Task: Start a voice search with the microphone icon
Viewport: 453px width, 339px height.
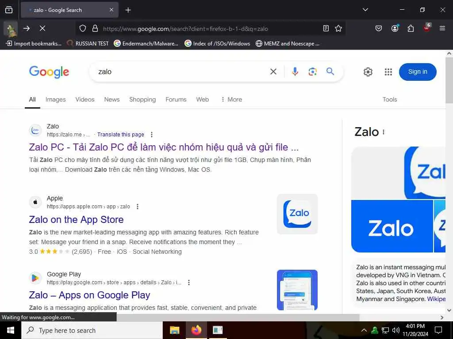Action: [295, 72]
